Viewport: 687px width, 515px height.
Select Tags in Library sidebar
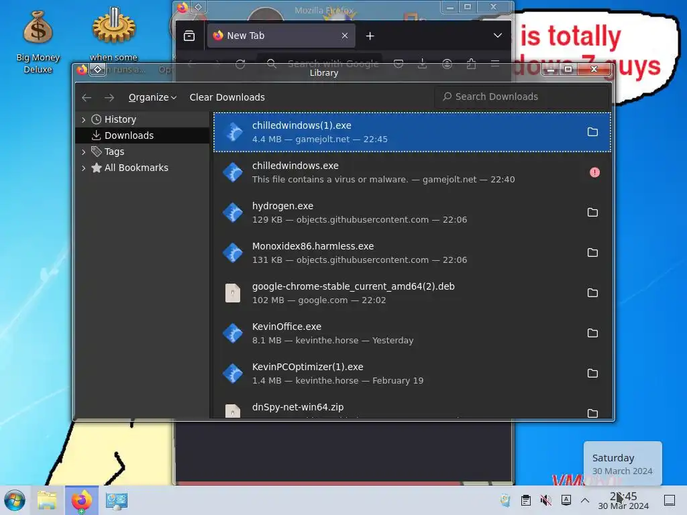pos(142,152)
